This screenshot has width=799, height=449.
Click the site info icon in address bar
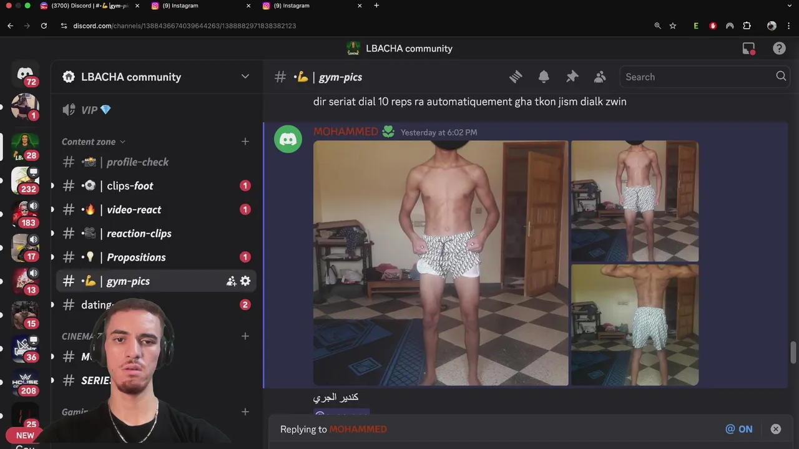pos(64,26)
